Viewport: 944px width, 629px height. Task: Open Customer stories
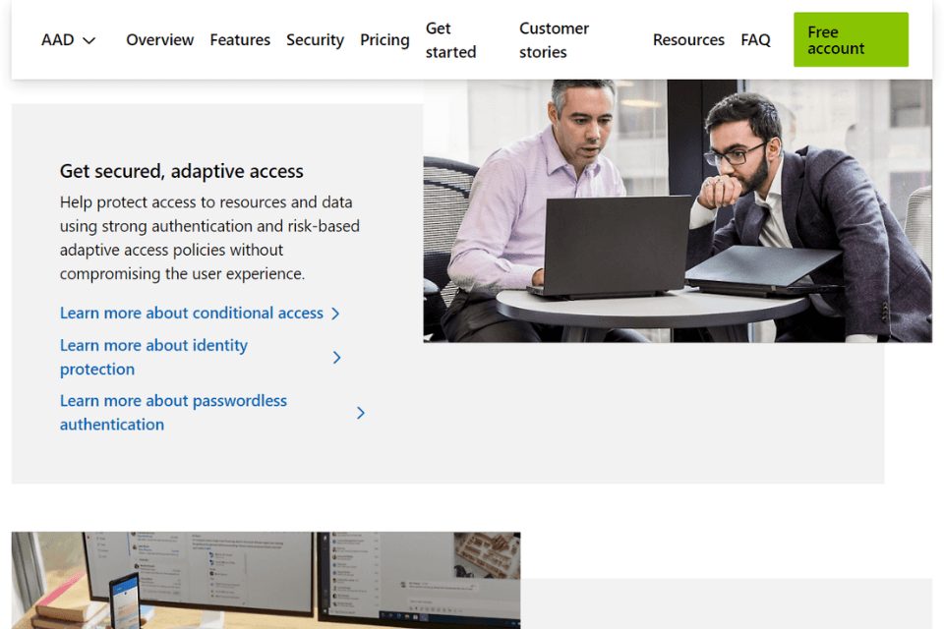click(x=554, y=39)
